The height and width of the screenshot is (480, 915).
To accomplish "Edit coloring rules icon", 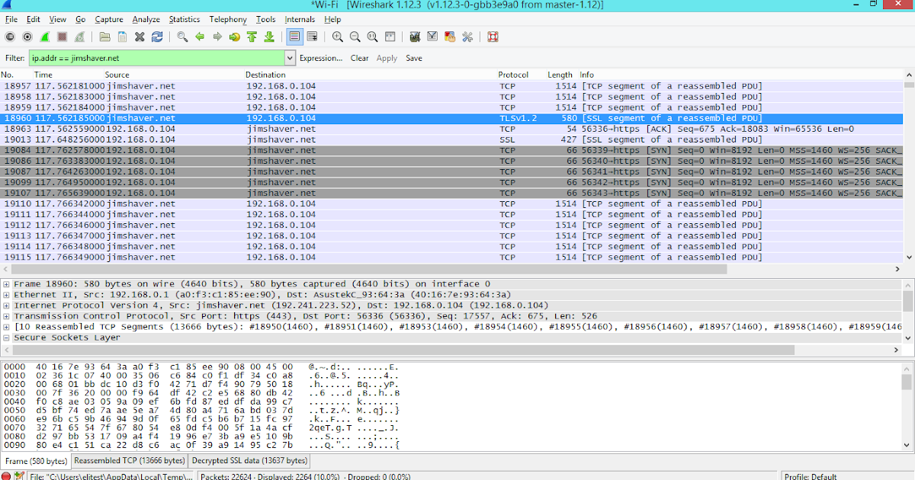I will coord(450,37).
